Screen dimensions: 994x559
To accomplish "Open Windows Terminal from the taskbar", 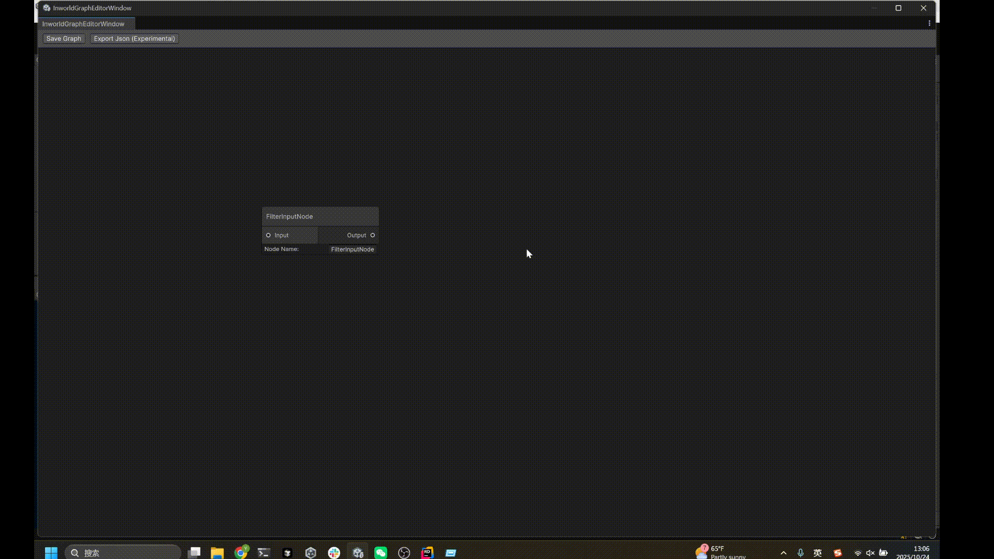I will pyautogui.click(x=264, y=552).
